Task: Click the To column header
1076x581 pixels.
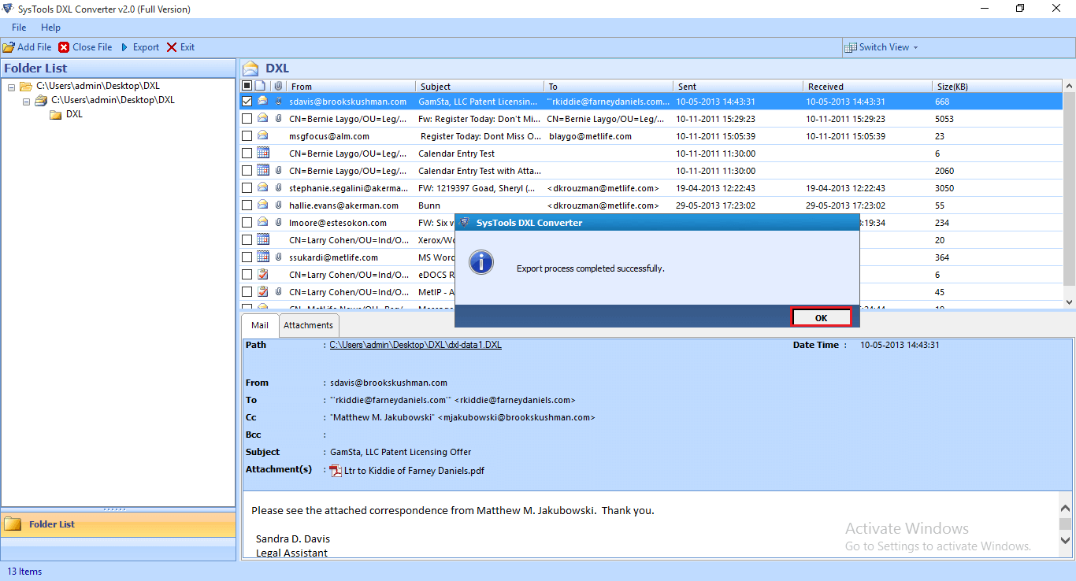Action: pos(609,87)
